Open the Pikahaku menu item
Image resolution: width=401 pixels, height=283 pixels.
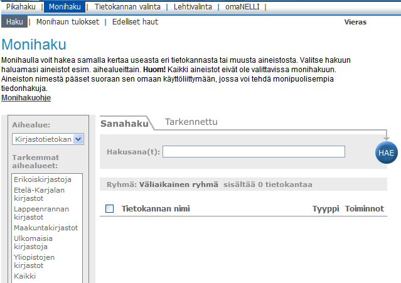click(x=21, y=7)
